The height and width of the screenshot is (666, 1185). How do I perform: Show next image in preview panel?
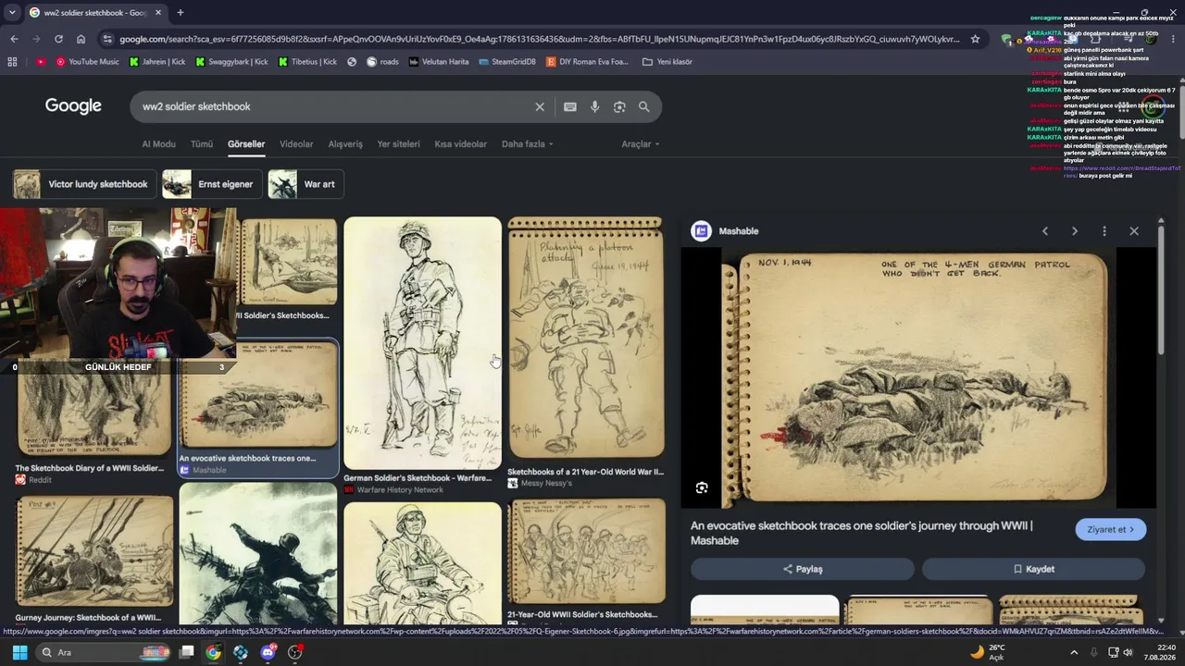(1075, 231)
